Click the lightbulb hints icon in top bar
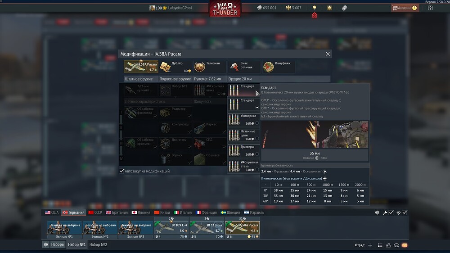Viewport: 450px width, 253px height. 314,8
